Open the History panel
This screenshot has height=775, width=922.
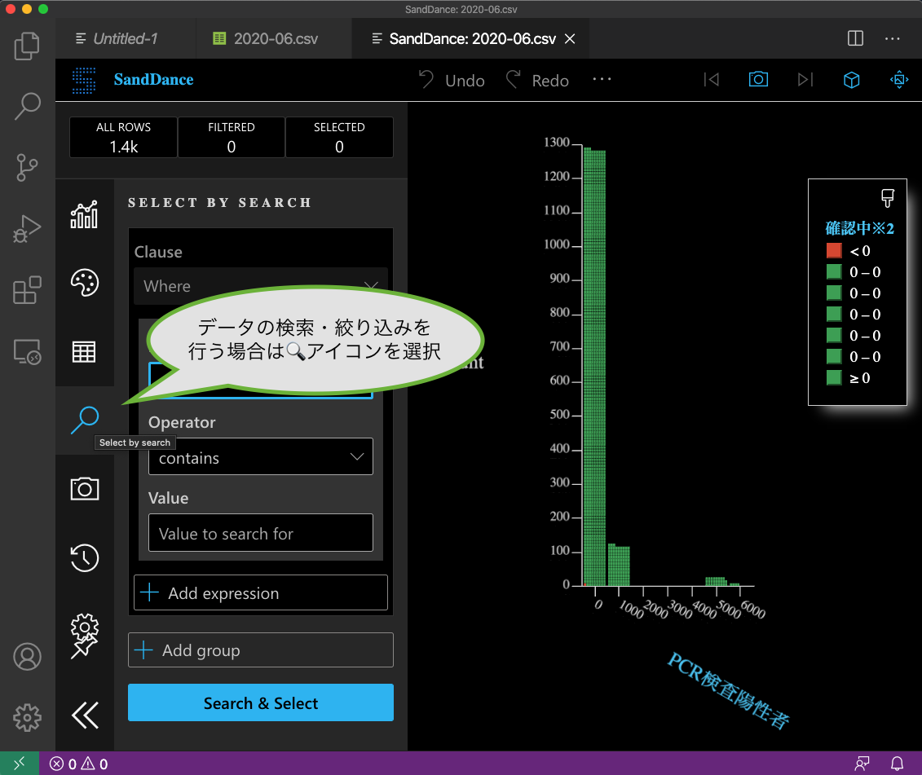84,557
